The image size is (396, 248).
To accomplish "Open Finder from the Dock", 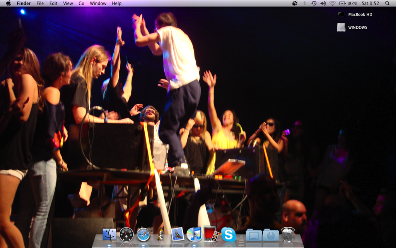I will (109, 234).
